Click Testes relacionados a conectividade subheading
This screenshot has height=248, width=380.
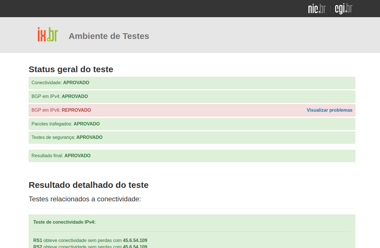(x=85, y=199)
